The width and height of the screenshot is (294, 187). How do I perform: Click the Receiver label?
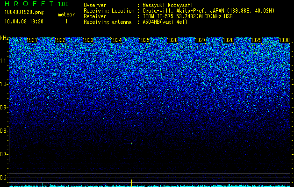[x=95, y=16]
